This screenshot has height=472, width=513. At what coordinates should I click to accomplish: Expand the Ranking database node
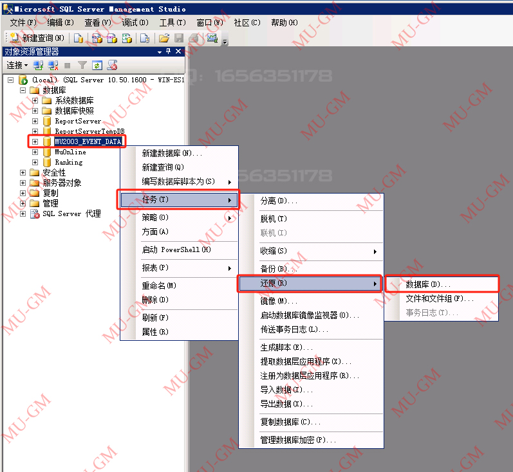coord(35,162)
